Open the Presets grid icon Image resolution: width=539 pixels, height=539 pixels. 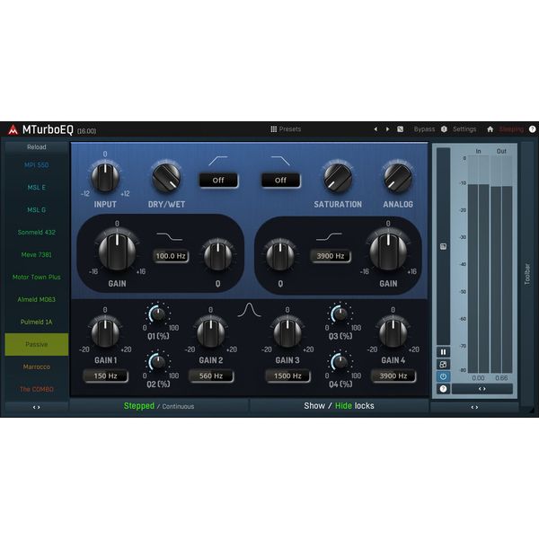(274, 129)
